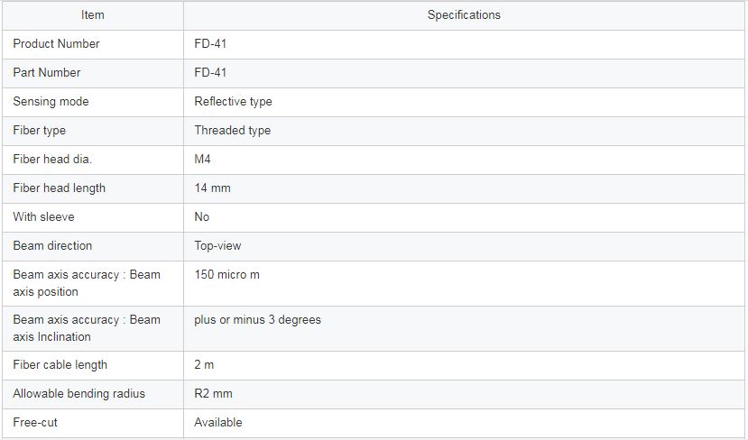Screen dimensions: 748x440
Task: Click the 14 mm value
Action: pyautogui.click(x=212, y=188)
